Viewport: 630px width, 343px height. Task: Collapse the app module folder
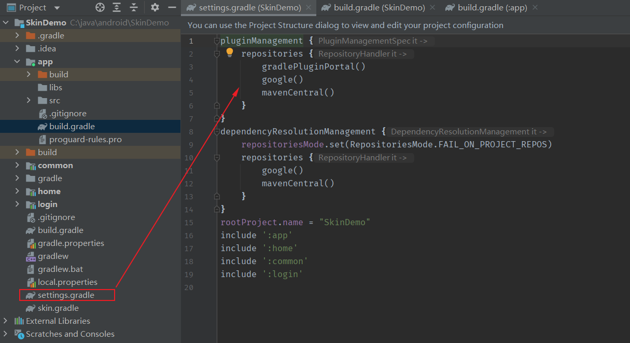click(18, 61)
